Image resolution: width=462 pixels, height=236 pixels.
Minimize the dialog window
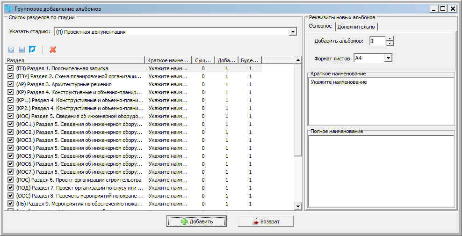point(433,9)
